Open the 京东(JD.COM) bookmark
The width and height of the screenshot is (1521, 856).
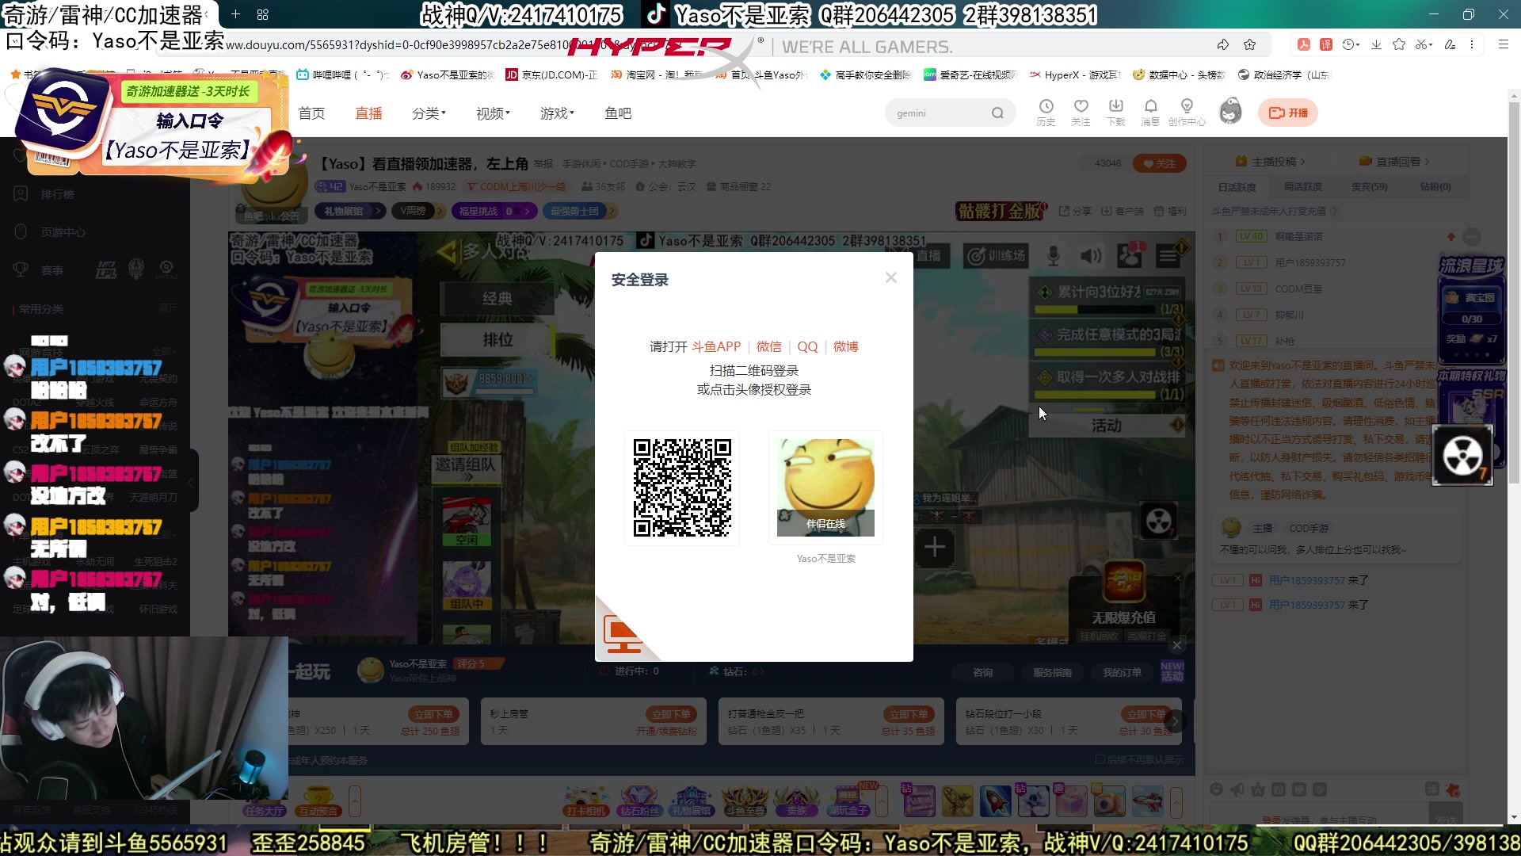(x=552, y=75)
